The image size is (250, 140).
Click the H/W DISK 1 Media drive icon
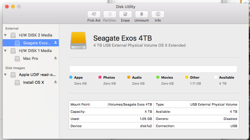click(x=13, y=51)
